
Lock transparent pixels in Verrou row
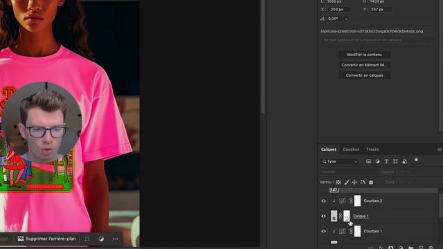coord(338,183)
